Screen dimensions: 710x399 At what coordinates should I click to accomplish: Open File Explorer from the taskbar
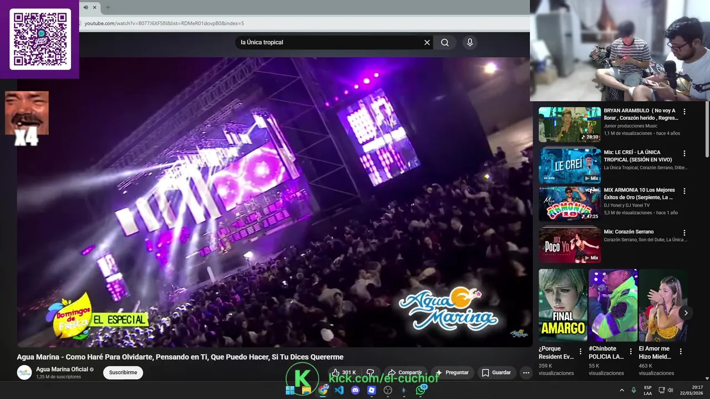coord(306,390)
